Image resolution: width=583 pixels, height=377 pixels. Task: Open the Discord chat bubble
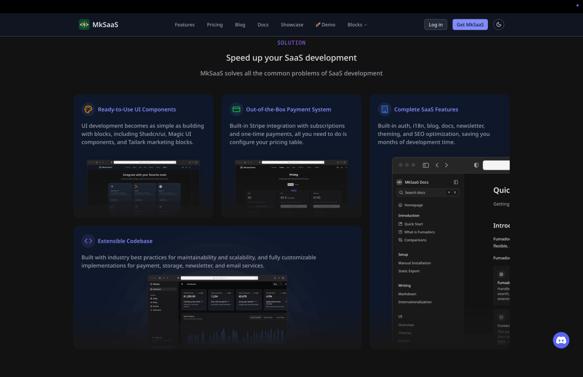pyautogui.click(x=561, y=340)
